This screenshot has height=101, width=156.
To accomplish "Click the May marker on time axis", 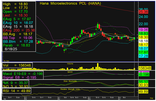I will tap(89, 99).
